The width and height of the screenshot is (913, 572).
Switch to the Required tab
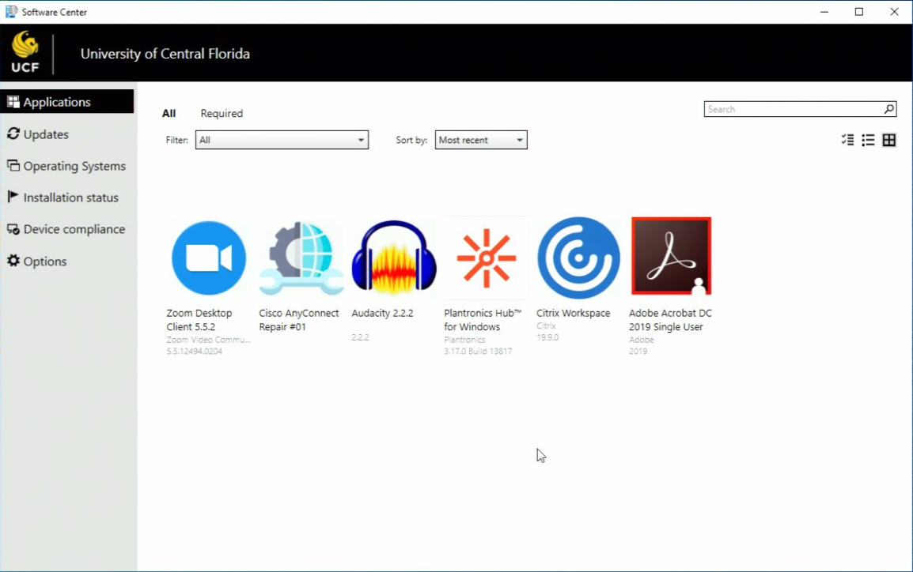coord(222,113)
